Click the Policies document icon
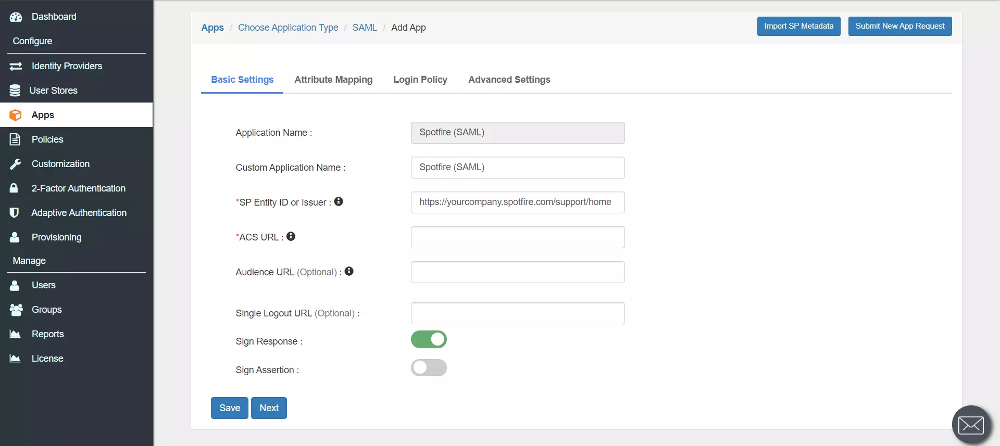Screen dimensions: 1000x446 (15, 139)
